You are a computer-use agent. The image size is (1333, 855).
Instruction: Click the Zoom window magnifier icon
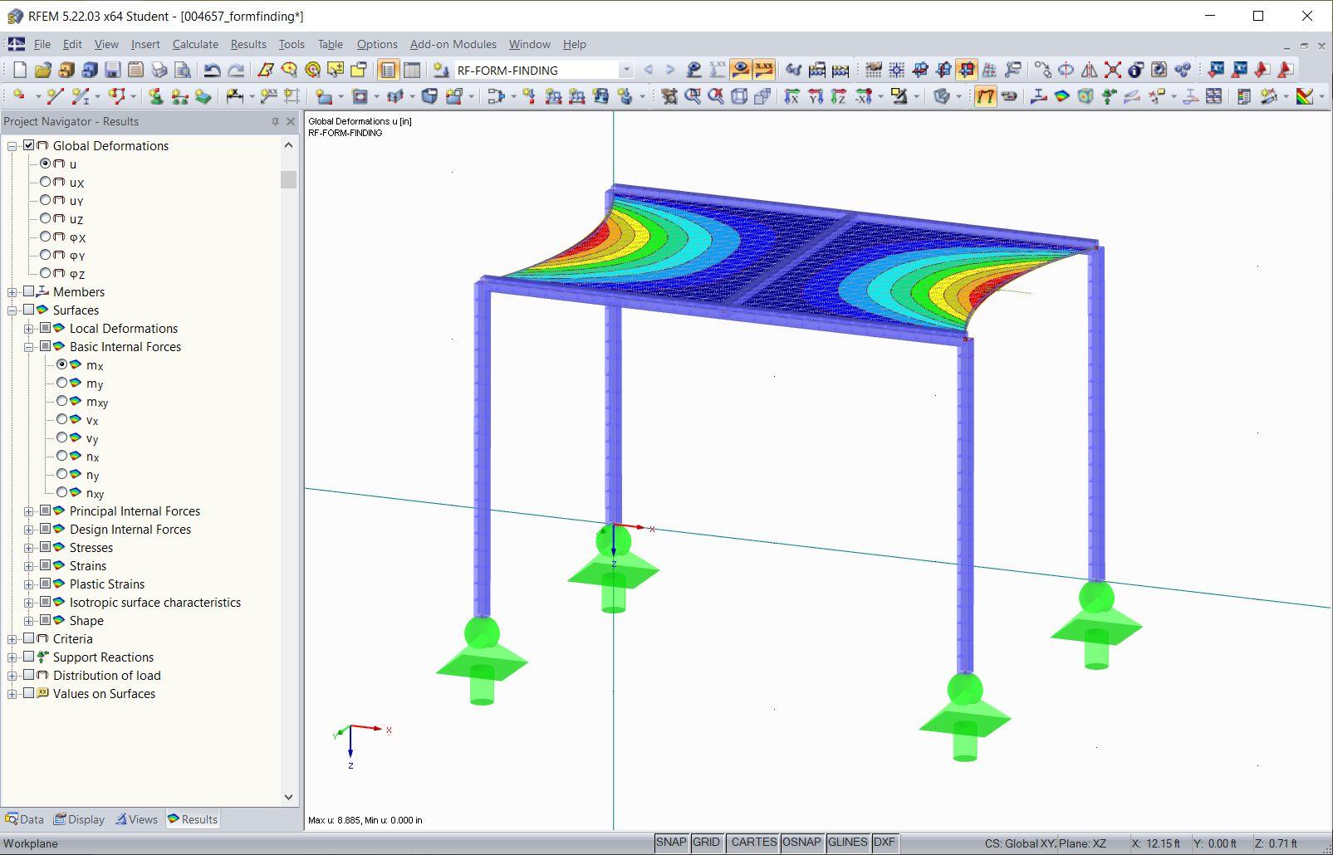(x=693, y=96)
